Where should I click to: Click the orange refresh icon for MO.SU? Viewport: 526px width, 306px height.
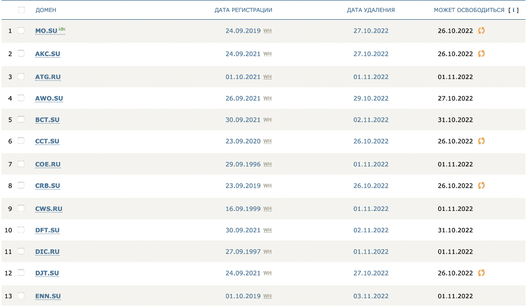click(x=481, y=31)
